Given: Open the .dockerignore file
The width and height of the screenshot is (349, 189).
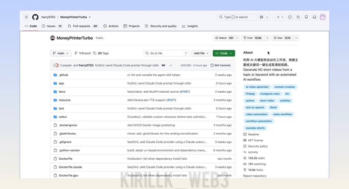Looking at the screenshot, I should pyautogui.click(x=68, y=125).
